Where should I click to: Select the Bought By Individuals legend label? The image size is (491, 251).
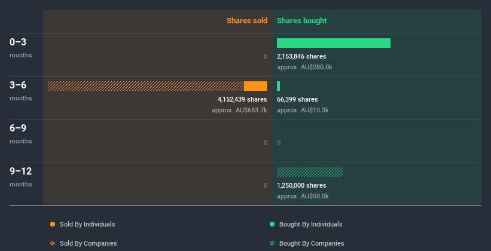pyautogui.click(x=310, y=224)
